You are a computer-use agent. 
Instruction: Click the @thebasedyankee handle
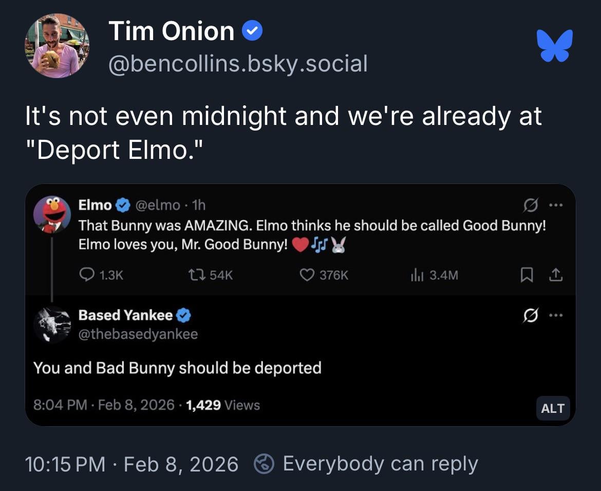138,334
